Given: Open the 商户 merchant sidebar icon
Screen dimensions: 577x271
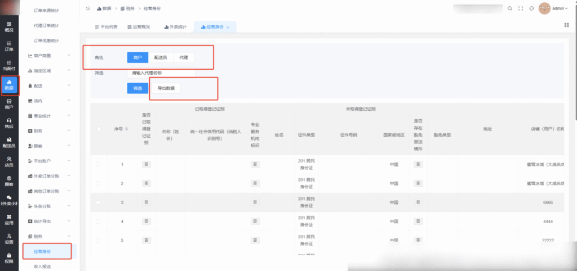Looking at the screenshot, I should (9, 104).
